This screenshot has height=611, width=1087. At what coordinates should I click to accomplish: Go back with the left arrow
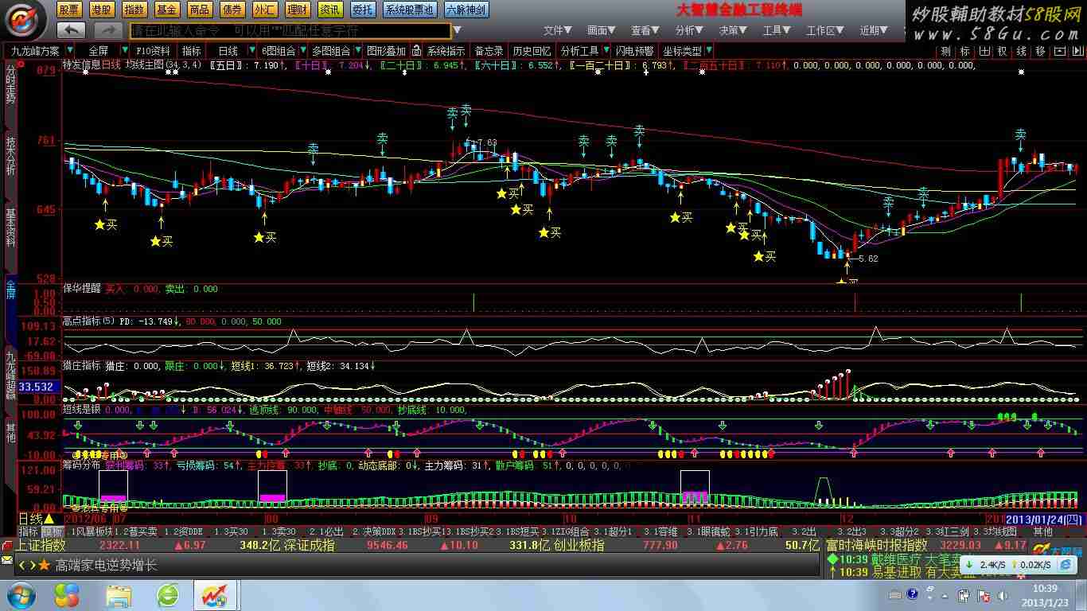pyautogui.click(x=72, y=30)
